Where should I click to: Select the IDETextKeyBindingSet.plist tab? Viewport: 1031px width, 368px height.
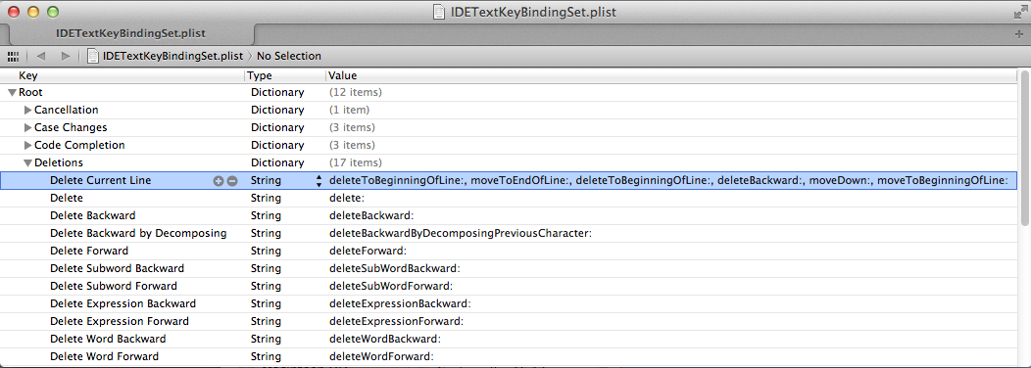[x=132, y=33]
